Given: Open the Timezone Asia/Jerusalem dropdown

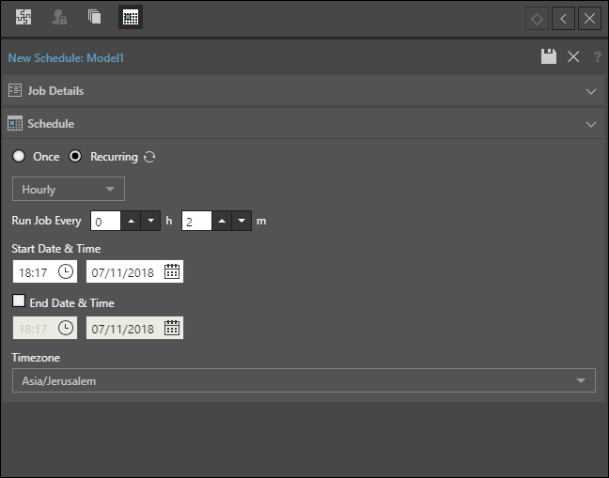Looking at the screenshot, I should tap(303, 380).
